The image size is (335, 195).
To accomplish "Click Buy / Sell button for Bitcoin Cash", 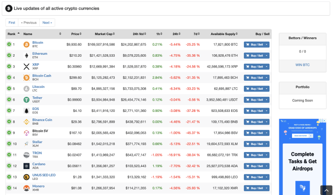I will coord(254,77).
